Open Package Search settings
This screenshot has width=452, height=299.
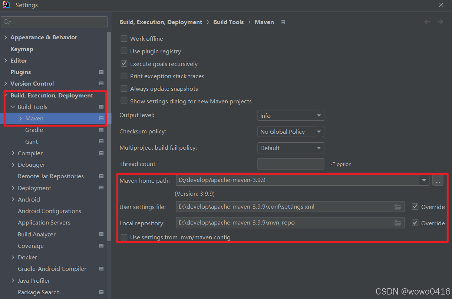point(39,292)
